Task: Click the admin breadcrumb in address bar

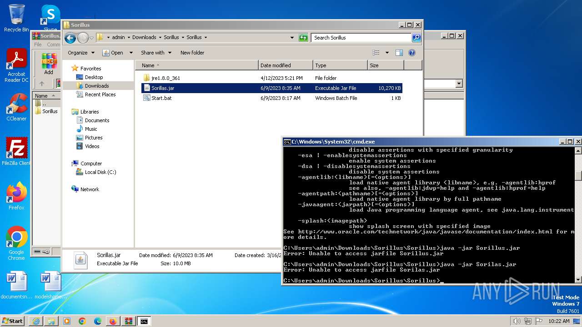Action: pos(118,38)
